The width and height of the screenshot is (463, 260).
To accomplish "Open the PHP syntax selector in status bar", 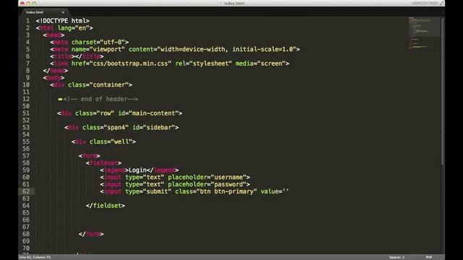I will (x=429, y=257).
